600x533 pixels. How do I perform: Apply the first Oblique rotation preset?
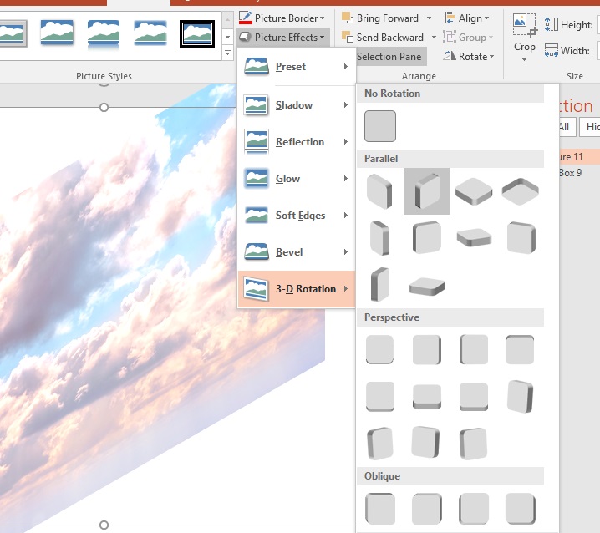coord(380,509)
